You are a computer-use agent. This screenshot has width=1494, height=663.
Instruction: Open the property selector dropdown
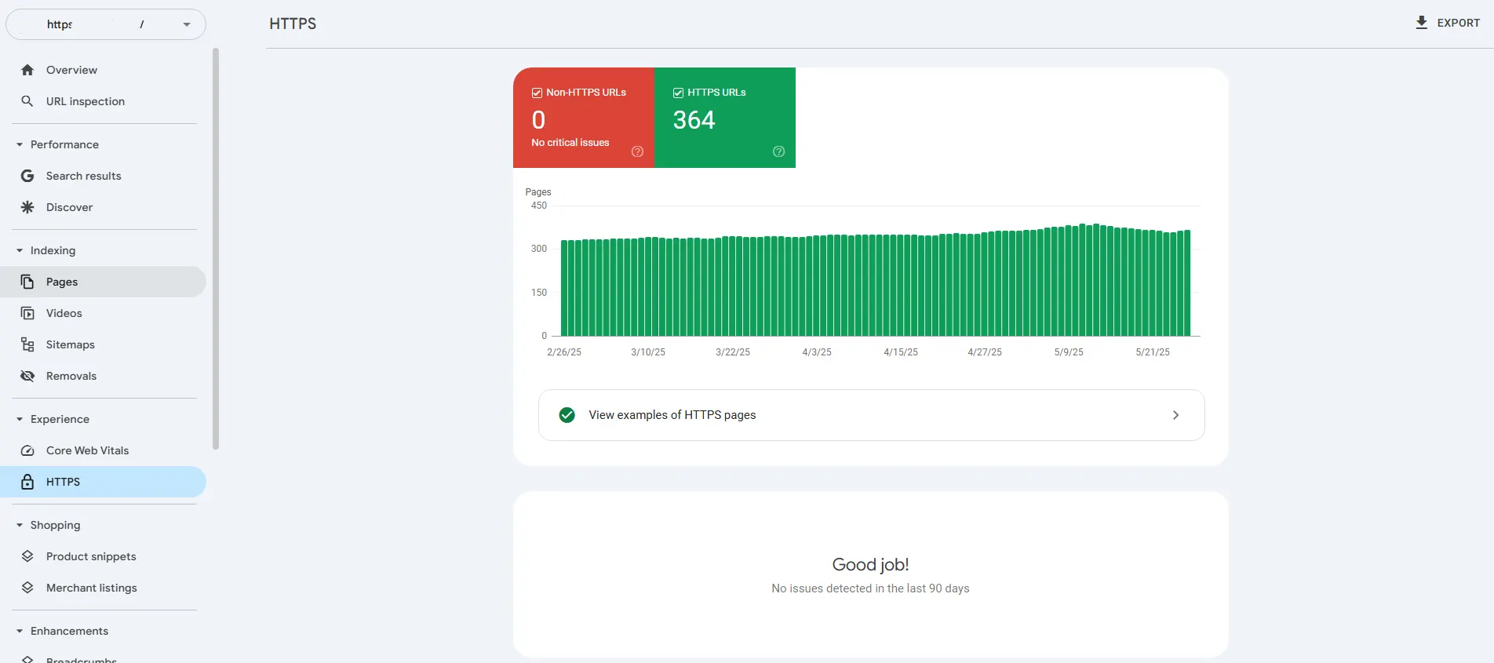pyautogui.click(x=106, y=24)
